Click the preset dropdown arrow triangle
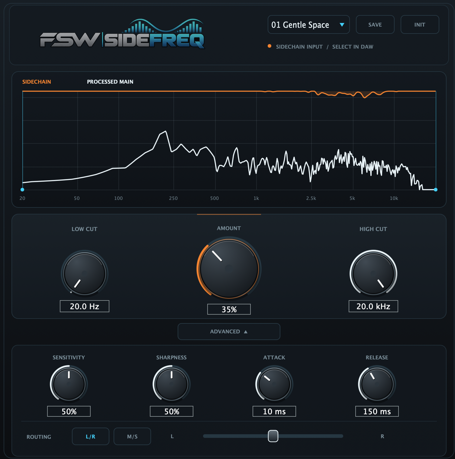This screenshot has height=459, width=455. tap(342, 25)
